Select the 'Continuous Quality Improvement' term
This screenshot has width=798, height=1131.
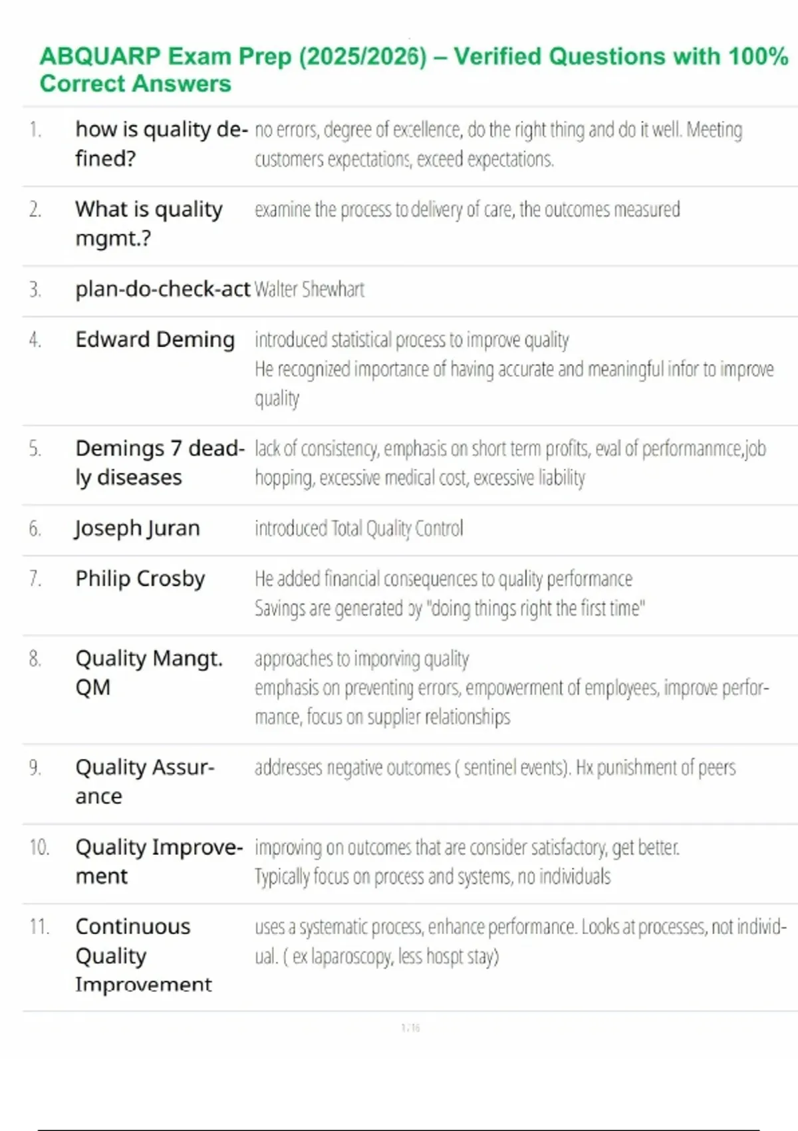[x=144, y=955]
